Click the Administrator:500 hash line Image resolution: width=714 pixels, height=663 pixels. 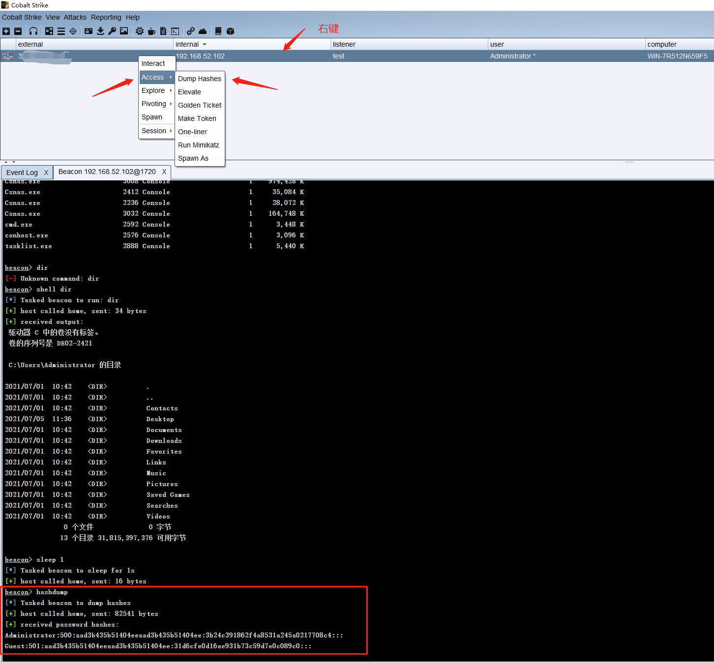[x=174, y=635]
